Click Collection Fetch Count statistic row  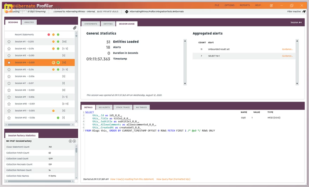click(x=40, y=153)
